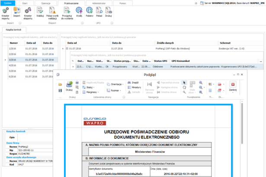Click the search icon in nested grid header
Screen dimensions: 266x177
73,61
